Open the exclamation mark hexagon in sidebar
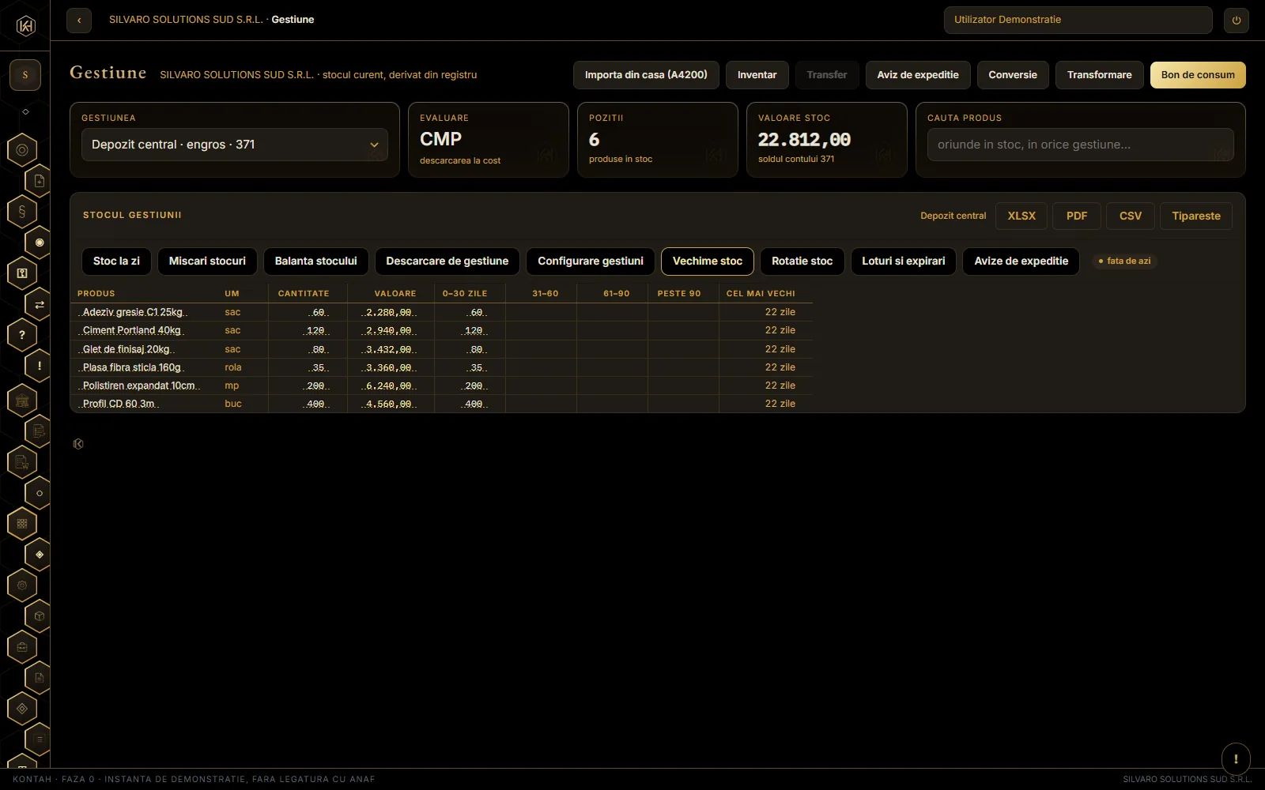 click(x=40, y=366)
